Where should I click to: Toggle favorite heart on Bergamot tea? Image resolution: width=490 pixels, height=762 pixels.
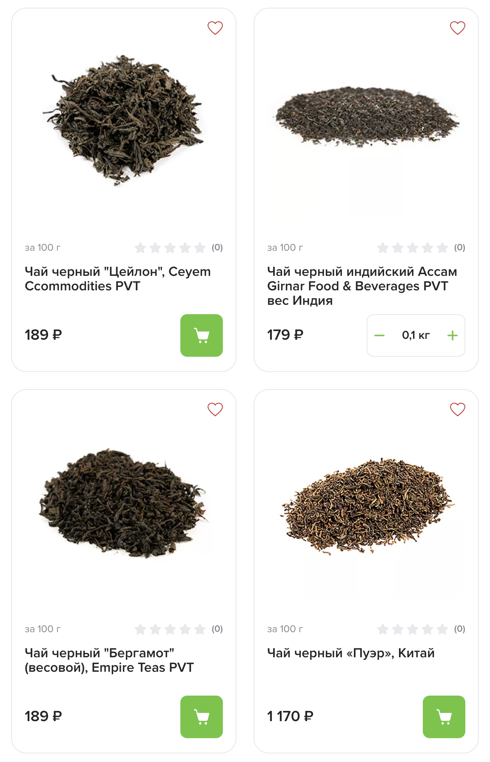(215, 410)
